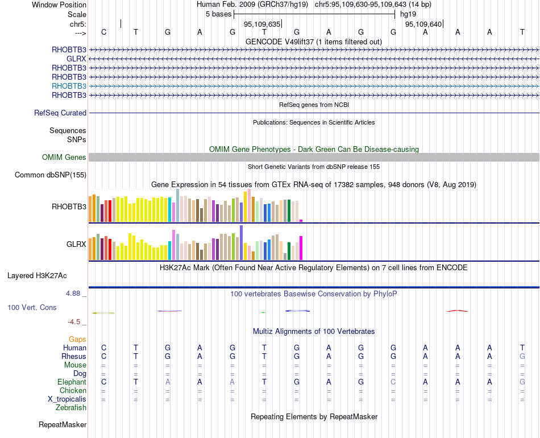Click the 5 bases scale bar

[x=314, y=14]
